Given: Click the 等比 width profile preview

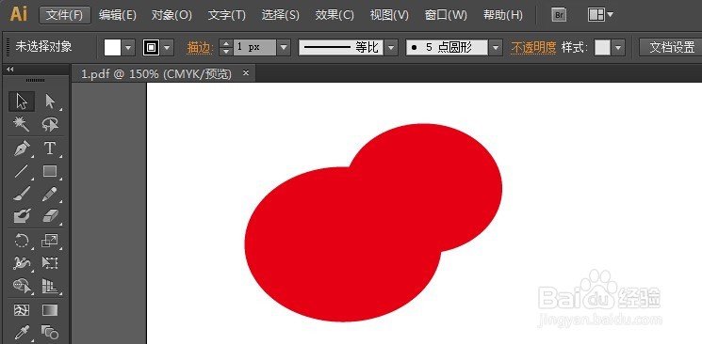Looking at the screenshot, I should click(340, 47).
